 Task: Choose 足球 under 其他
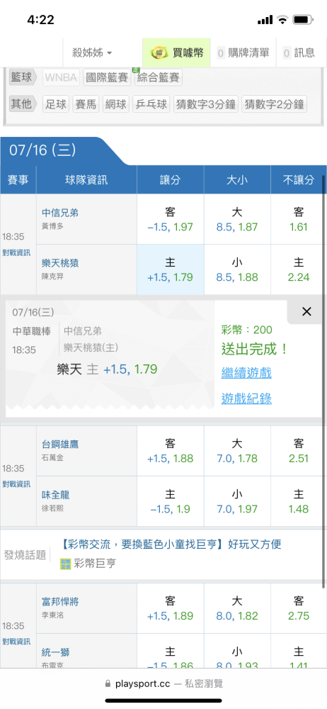click(55, 104)
